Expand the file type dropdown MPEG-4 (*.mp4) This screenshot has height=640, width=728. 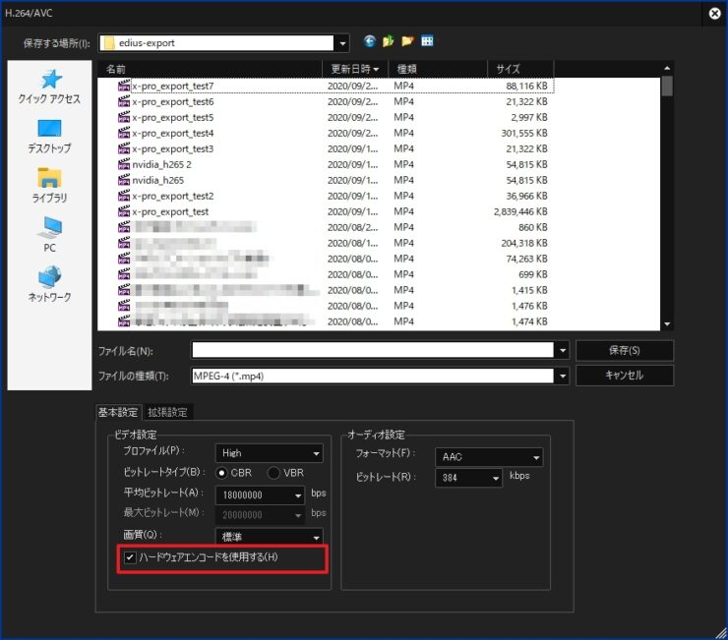pyautogui.click(x=562, y=376)
